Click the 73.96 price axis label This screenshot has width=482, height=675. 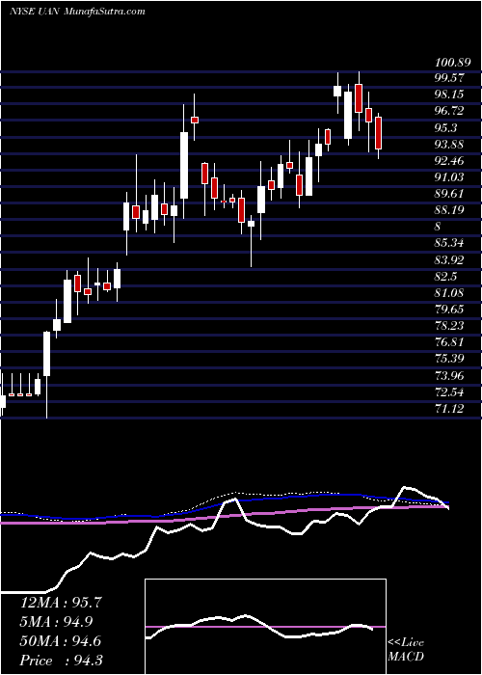[449, 375]
